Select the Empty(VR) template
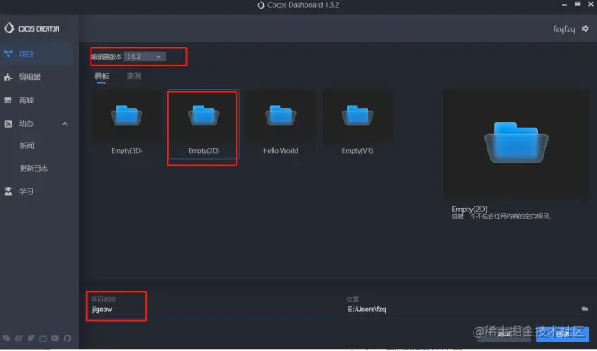The height and width of the screenshot is (351, 597). [357, 123]
